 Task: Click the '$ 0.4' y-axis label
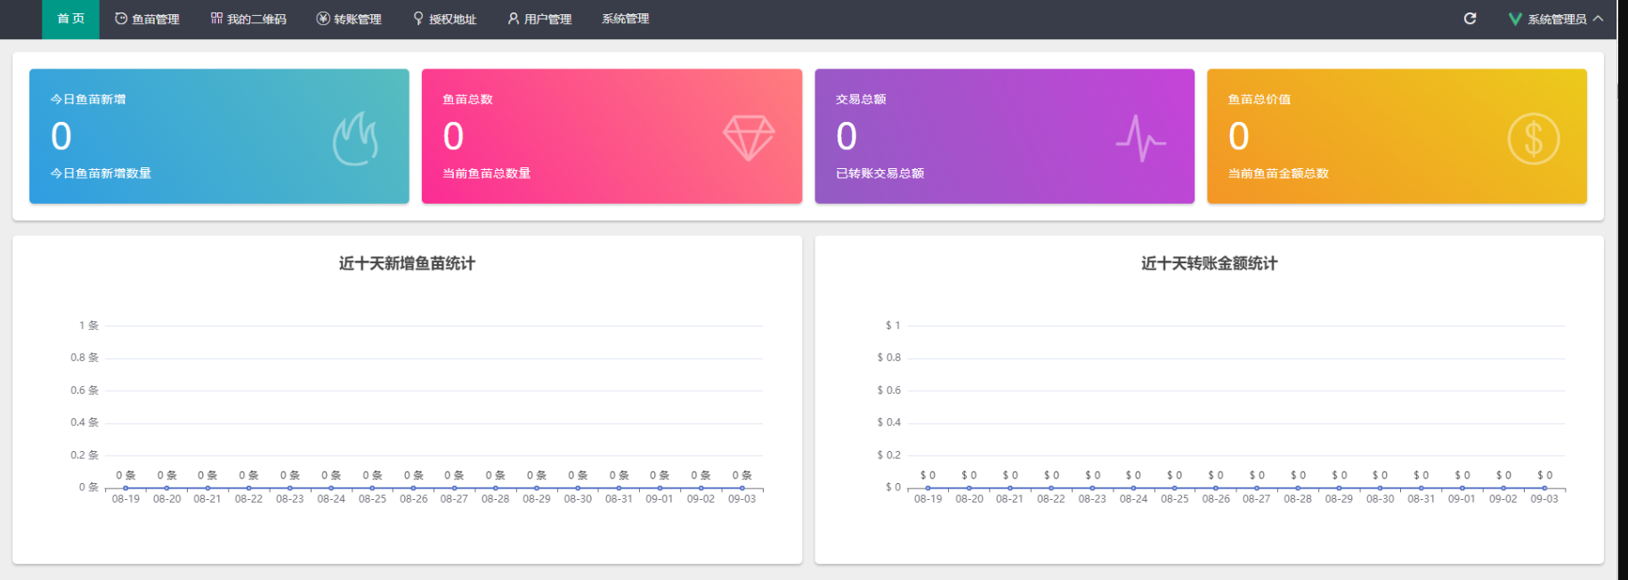889,423
